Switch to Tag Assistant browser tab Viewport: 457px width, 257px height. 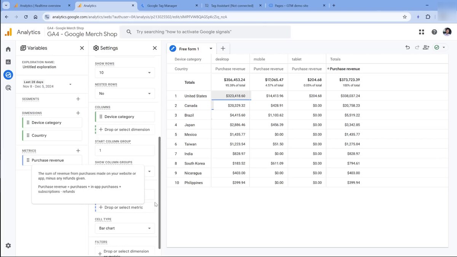click(x=232, y=6)
